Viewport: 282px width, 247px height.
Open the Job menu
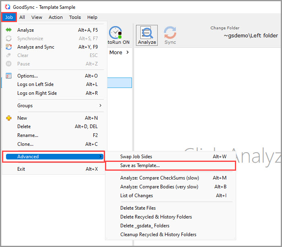[9, 17]
